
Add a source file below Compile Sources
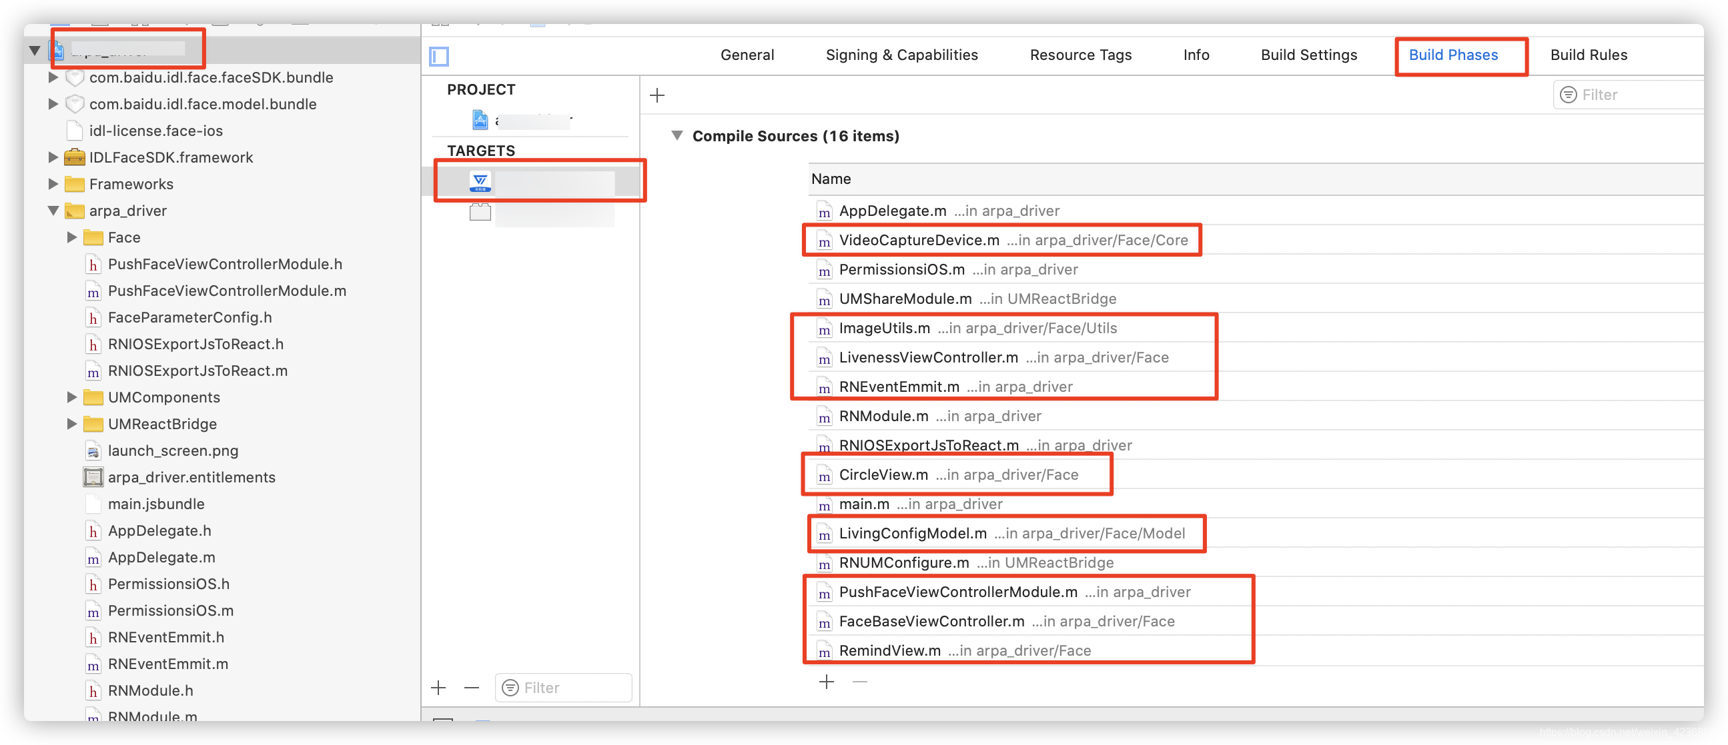click(x=827, y=682)
